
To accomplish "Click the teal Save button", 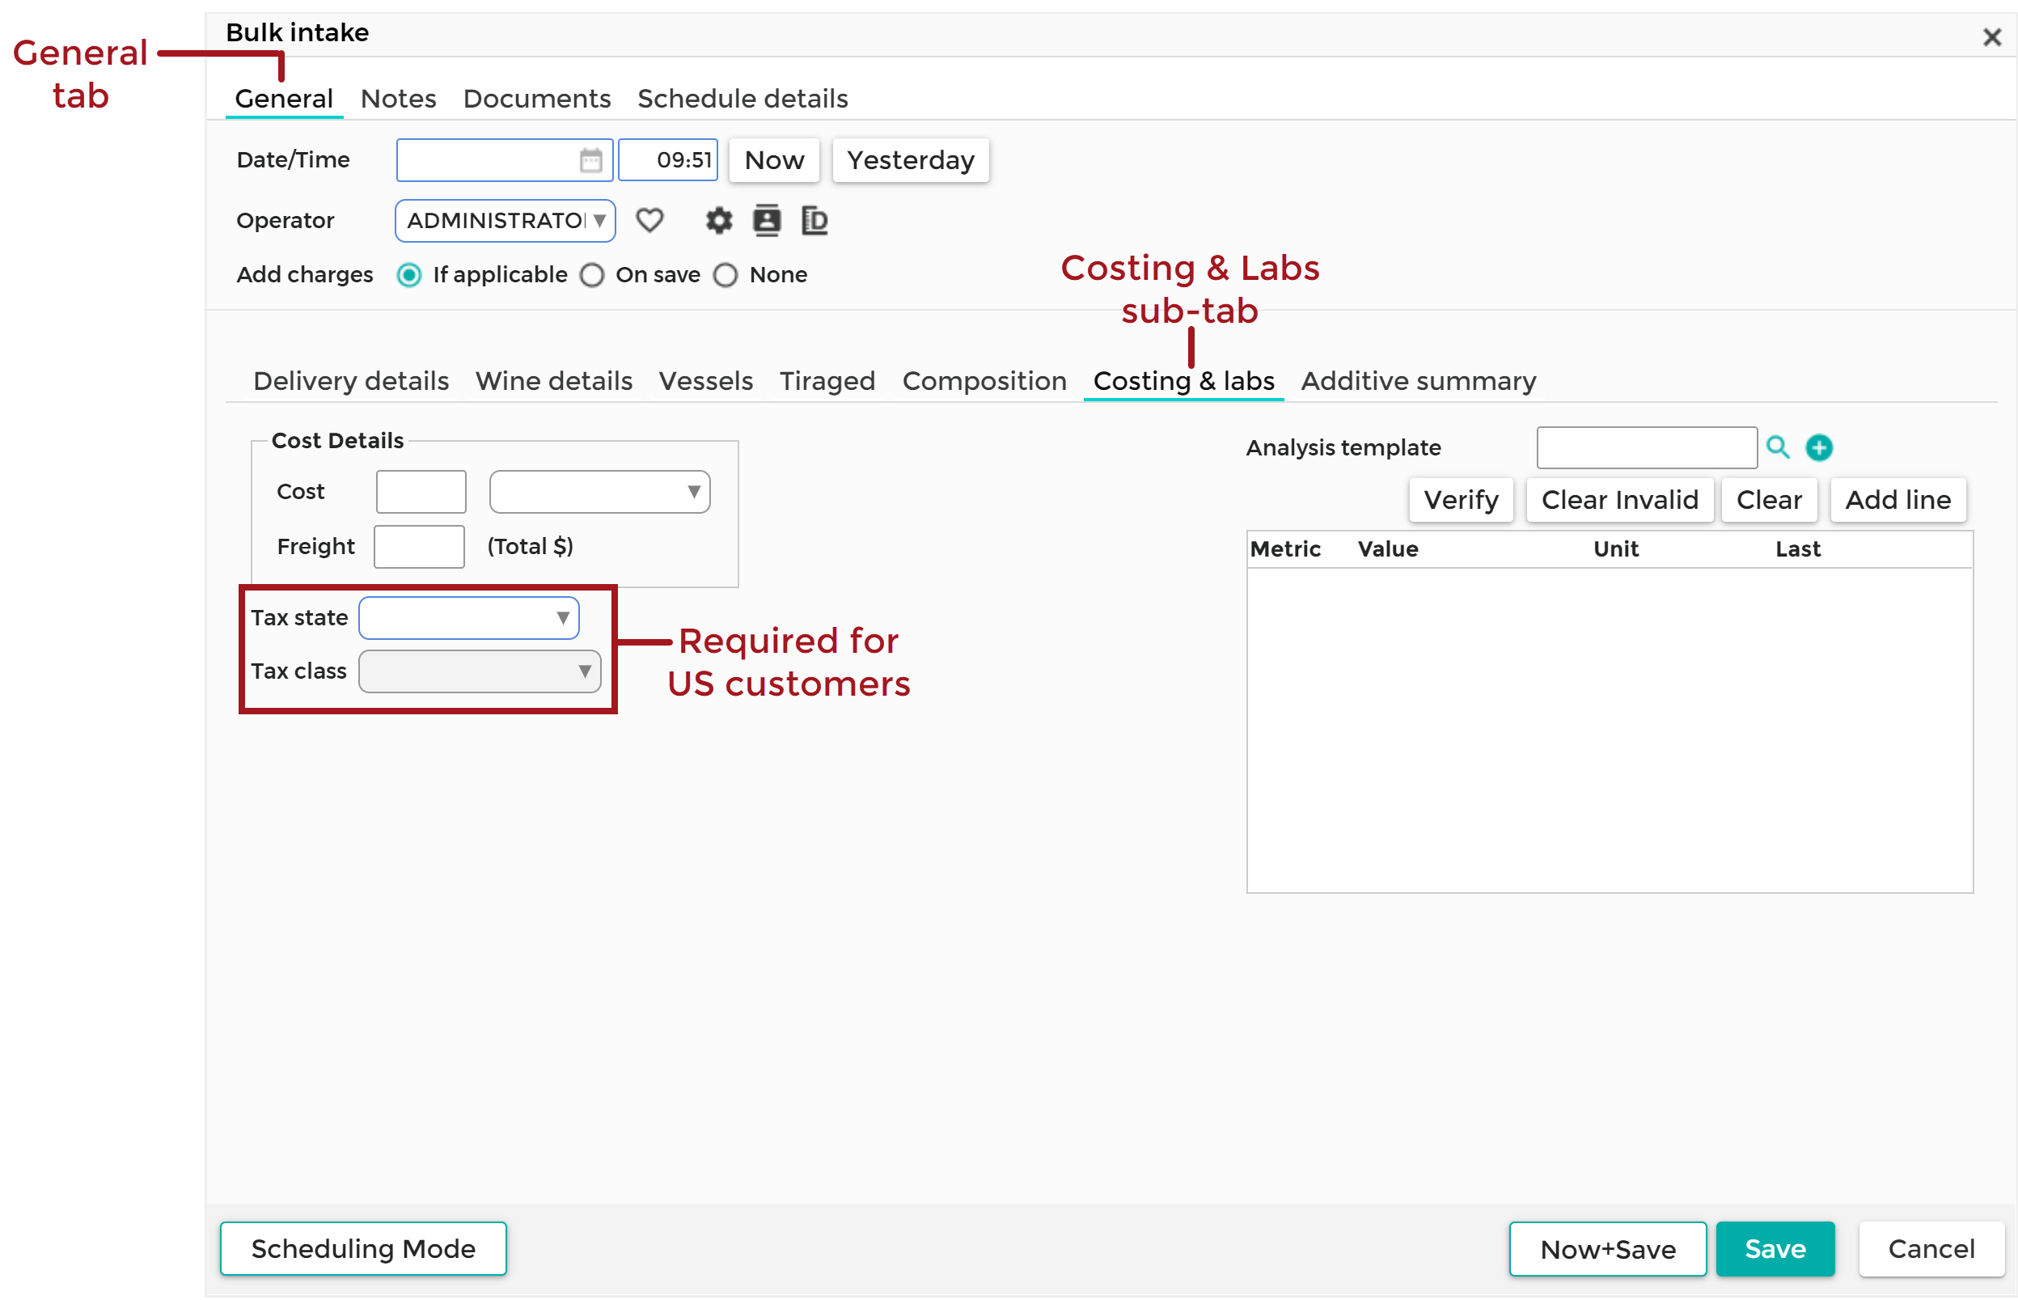I will 1775,1248.
